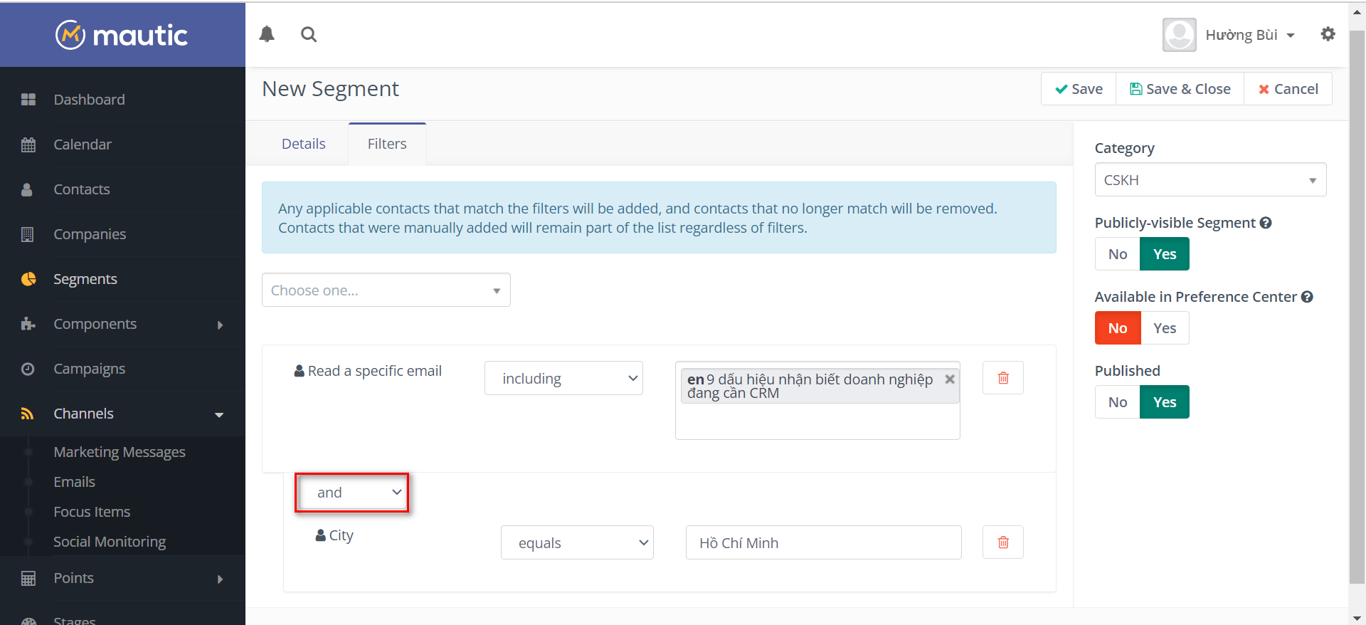This screenshot has width=1366, height=625.
Task: Delete the City filter with trash icon
Action: [x=1002, y=542]
